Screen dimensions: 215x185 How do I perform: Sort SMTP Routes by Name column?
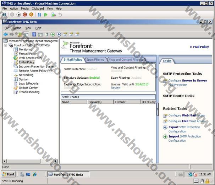[x=74, y=102]
